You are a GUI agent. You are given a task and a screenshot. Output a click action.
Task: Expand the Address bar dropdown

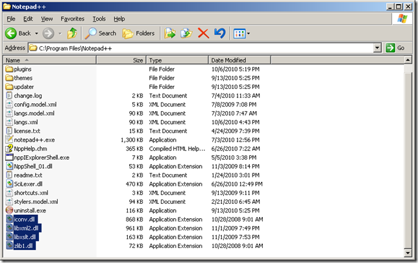click(377, 48)
